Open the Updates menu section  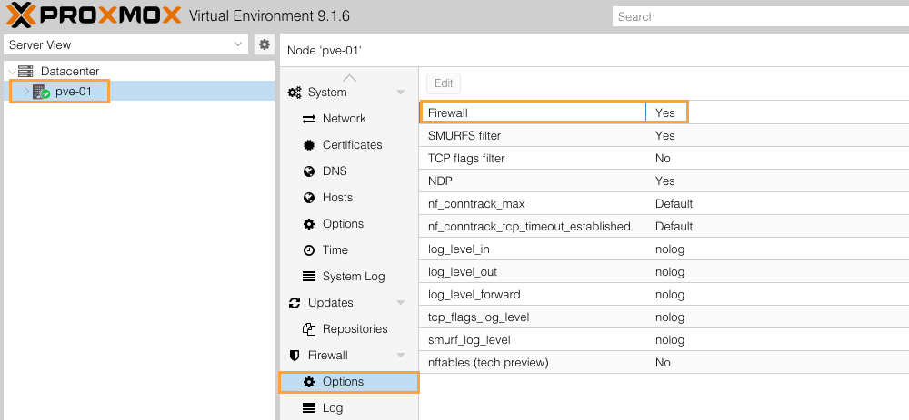point(348,303)
